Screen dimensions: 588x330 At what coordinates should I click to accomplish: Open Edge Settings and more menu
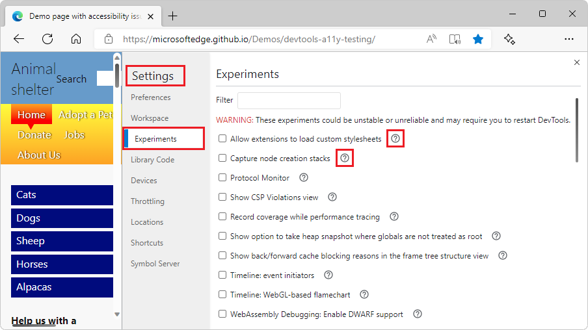569,39
